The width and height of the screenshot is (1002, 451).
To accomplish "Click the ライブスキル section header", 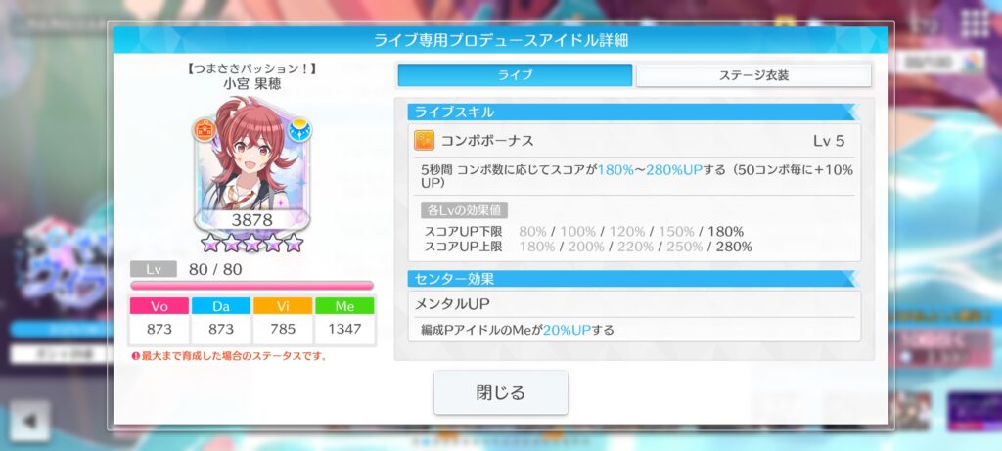I will pos(633,113).
